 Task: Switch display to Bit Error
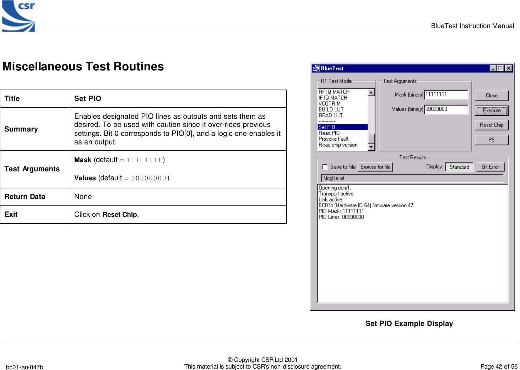click(491, 167)
